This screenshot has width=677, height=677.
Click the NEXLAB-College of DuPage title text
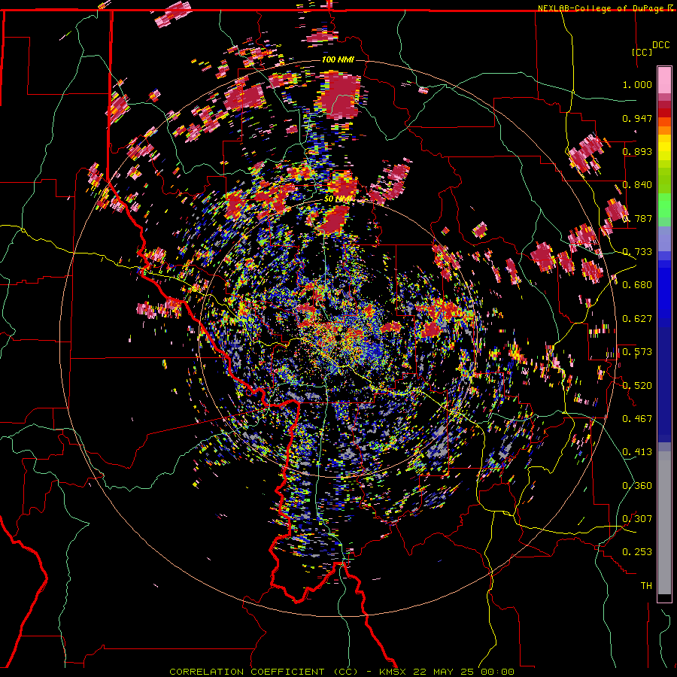tap(606, 8)
